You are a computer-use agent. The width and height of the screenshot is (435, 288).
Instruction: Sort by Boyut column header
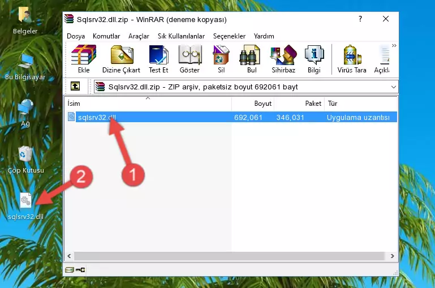253,103
